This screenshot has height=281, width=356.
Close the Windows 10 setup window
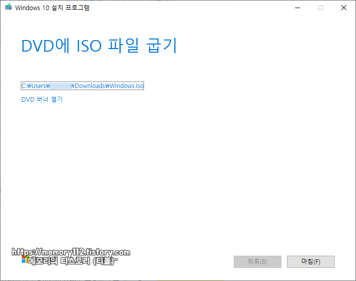(x=344, y=8)
